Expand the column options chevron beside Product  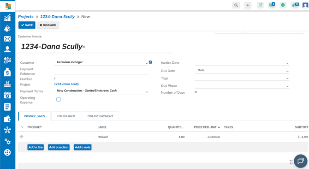click(22, 127)
